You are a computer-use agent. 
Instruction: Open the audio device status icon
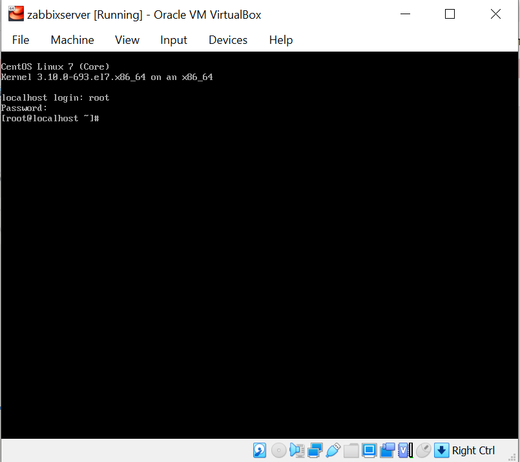(x=296, y=450)
